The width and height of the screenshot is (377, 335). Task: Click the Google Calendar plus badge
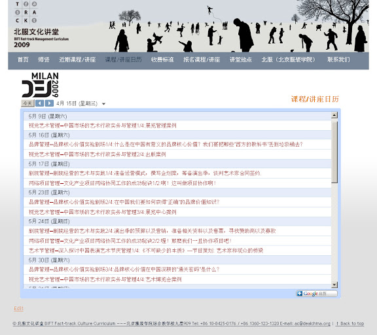coord(317,293)
